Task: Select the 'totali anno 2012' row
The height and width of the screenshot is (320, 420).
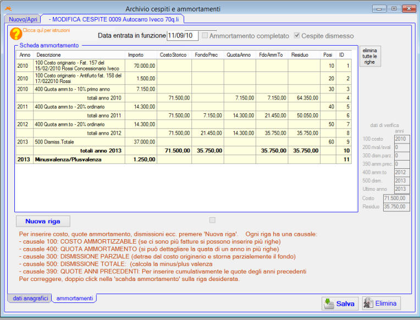Action: [184, 133]
